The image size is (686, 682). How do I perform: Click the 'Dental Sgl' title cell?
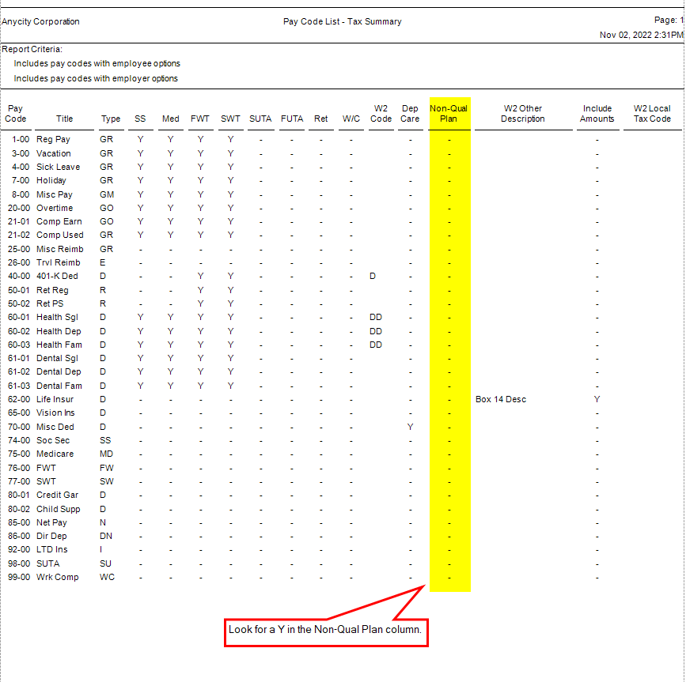(57, 358)
